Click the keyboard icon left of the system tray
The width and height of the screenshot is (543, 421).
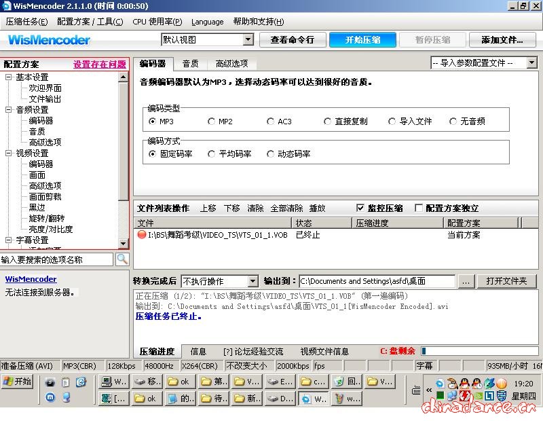pyautogui.click(x=416, y=390)
